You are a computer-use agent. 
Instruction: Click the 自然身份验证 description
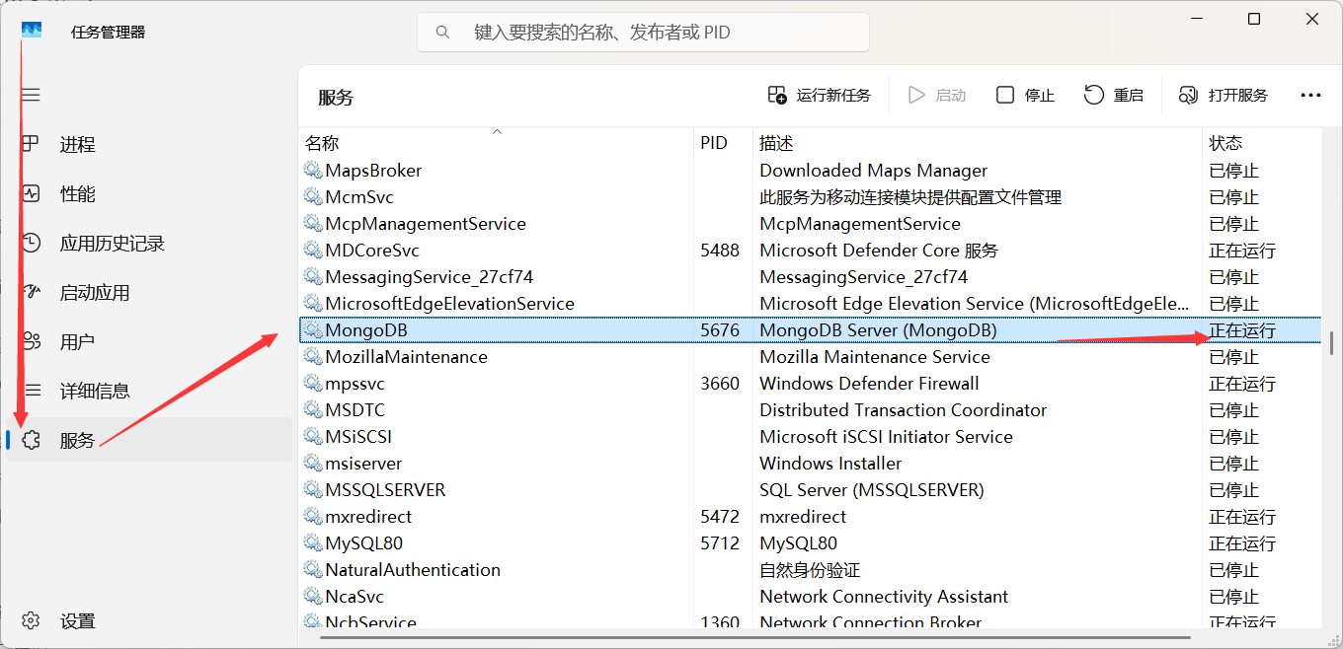[810, 570]
